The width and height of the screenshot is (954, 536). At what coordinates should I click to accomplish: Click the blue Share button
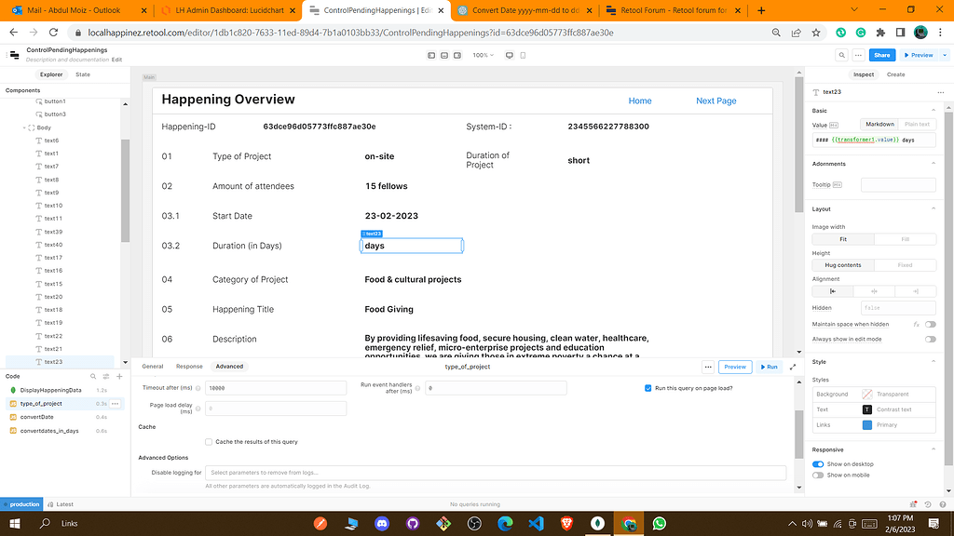(x=881, y=55)
